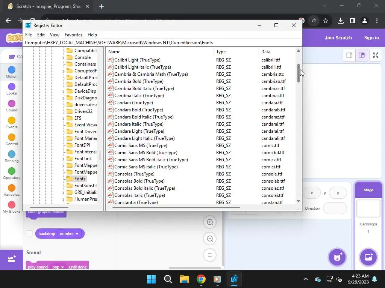
Task: Open the View menu in Registry Editor
Action: pyautogui.click(x=55, y=35)
